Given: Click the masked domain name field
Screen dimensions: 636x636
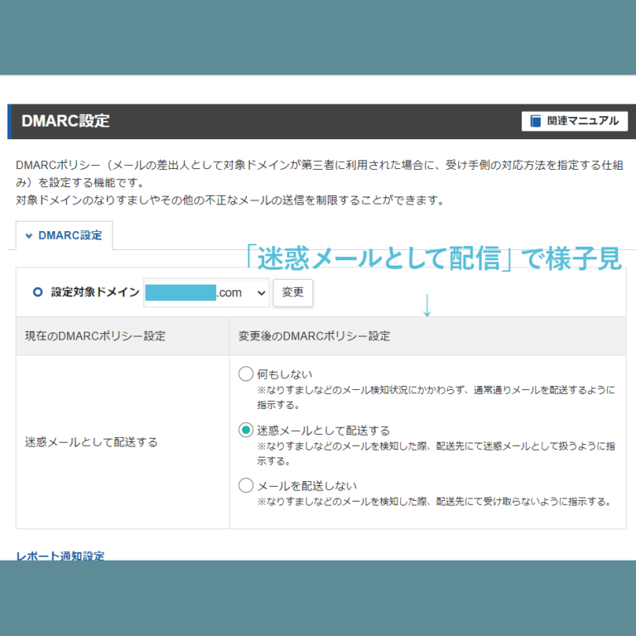Looking at the screenshot, I should tap(181, 292).
